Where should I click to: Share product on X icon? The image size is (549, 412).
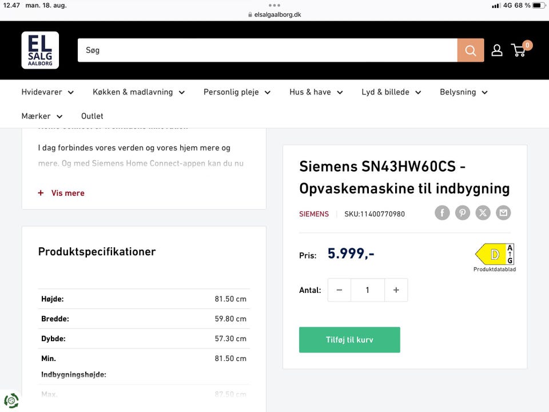(483, 213)
